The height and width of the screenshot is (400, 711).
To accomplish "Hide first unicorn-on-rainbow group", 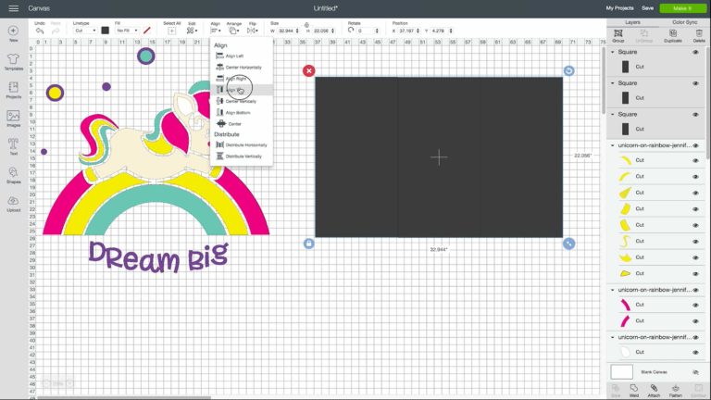I will click(x=695, y=145).
